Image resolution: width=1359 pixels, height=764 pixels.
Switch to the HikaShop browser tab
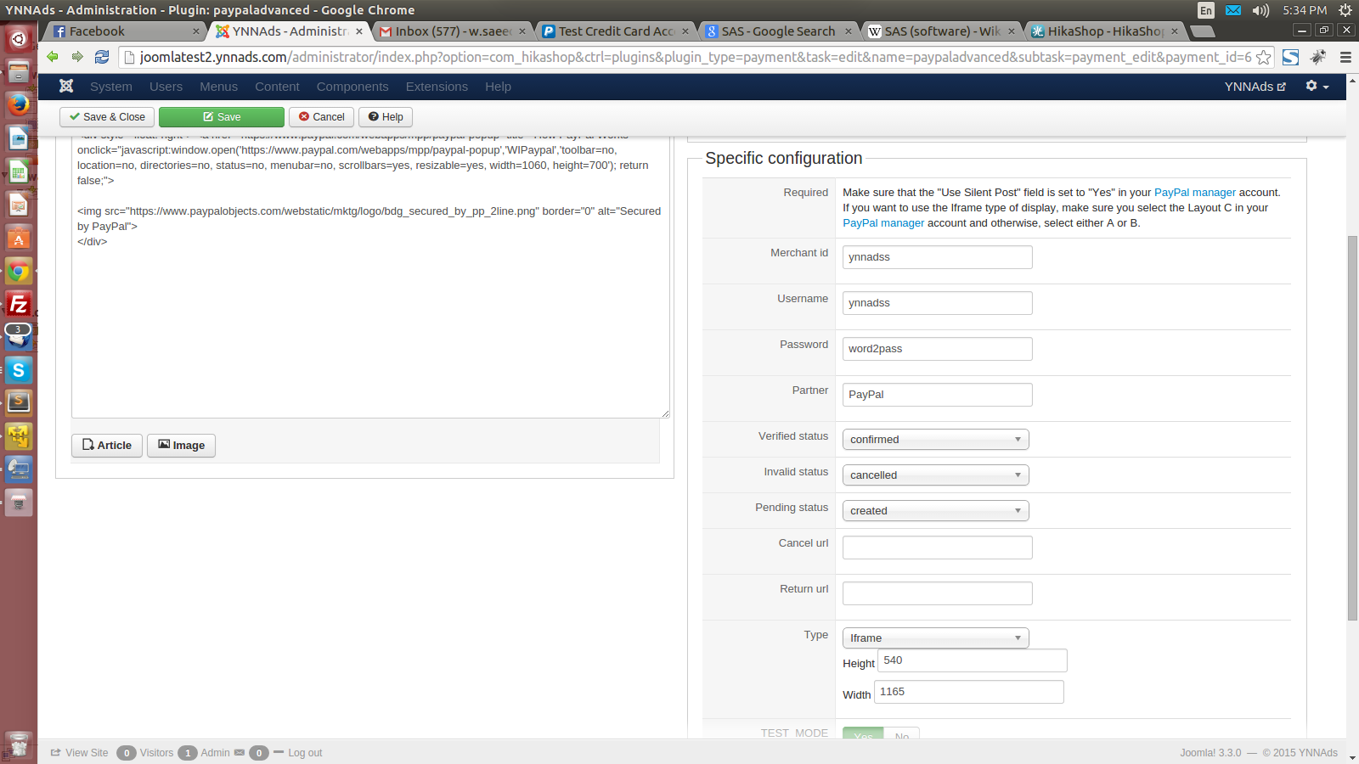coord(1105,31)
